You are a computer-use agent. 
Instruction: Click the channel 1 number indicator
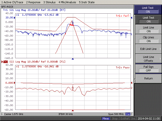[2, 114]
